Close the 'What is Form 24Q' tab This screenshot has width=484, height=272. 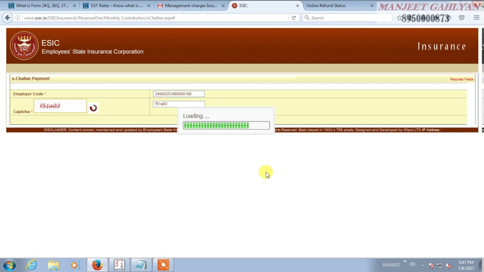coord(74,6)
